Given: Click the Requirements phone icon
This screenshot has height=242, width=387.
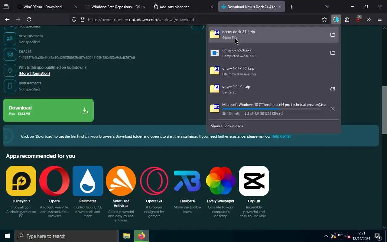Looking at the screenshot, I should pyautogui.click(x=10, y=86).
